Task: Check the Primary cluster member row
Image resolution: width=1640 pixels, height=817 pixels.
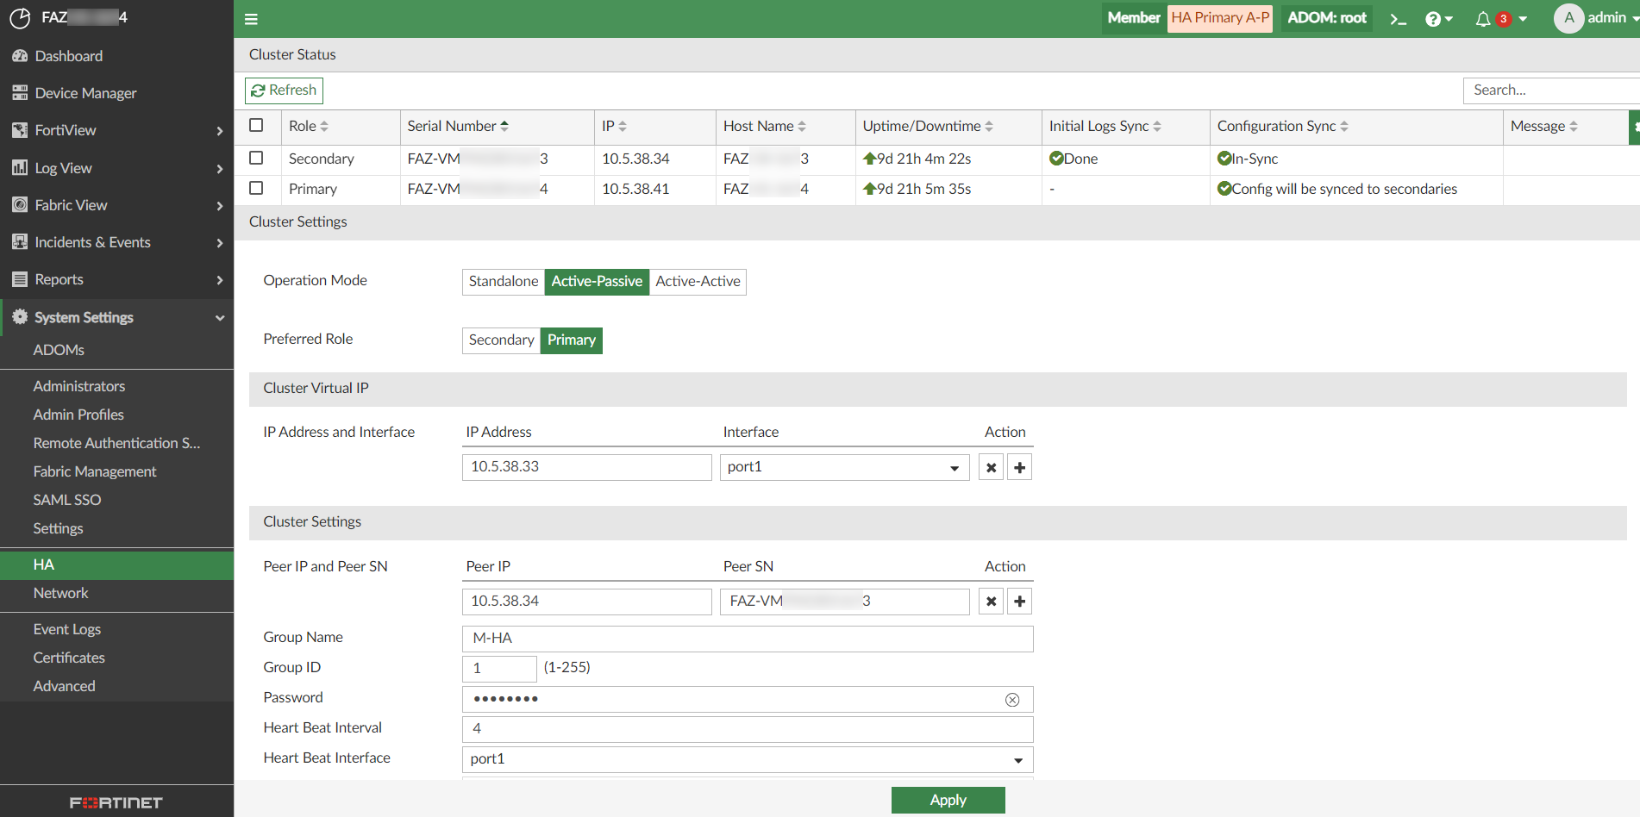Action: pyautogui.click(x=256, y=189)
